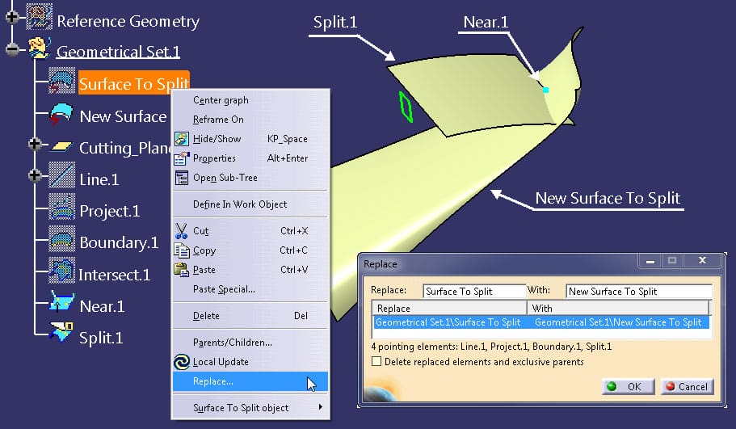The height and width of the screenshot is (429, 736).
Task: Minimize the Replace dialog
Action: tap(650, 260)
